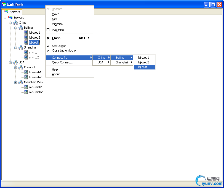Select bj-web1 in the Beijing submenu
Viewport: 224px width, 188px height.
[145, 58]
